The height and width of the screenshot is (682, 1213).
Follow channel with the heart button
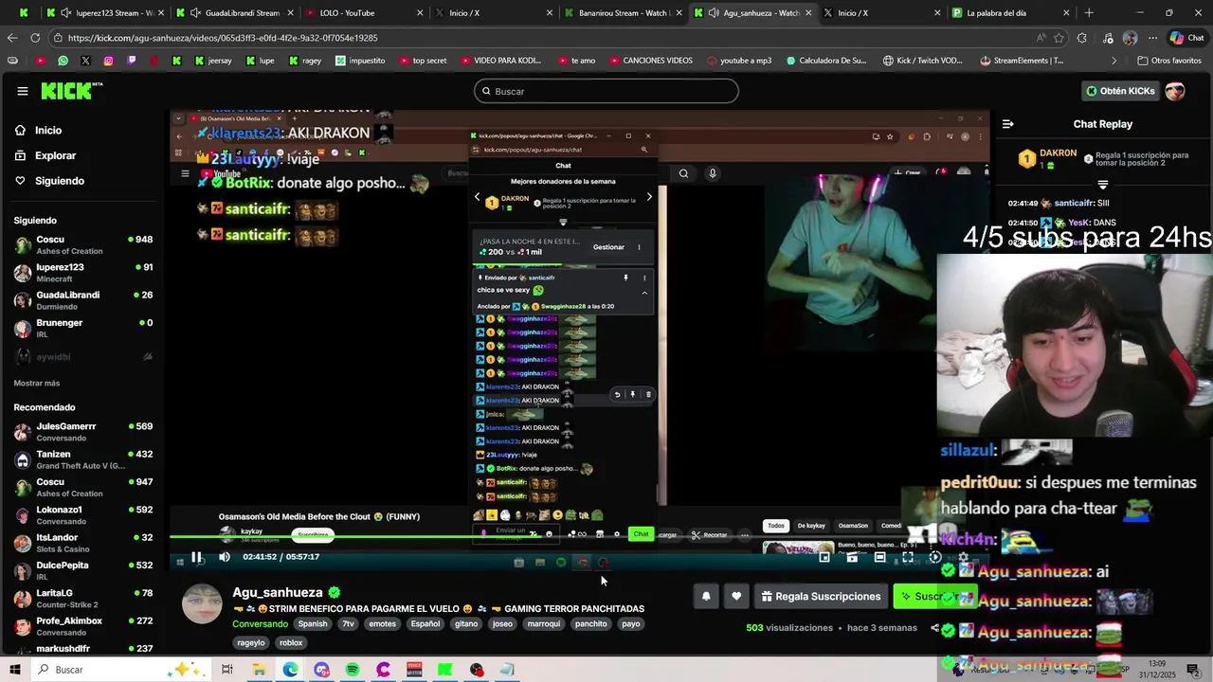coord(736,596)
